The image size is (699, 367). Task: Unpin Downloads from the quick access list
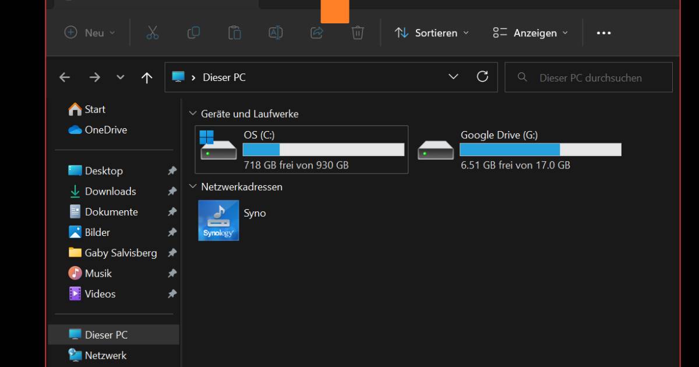point(172,191)
